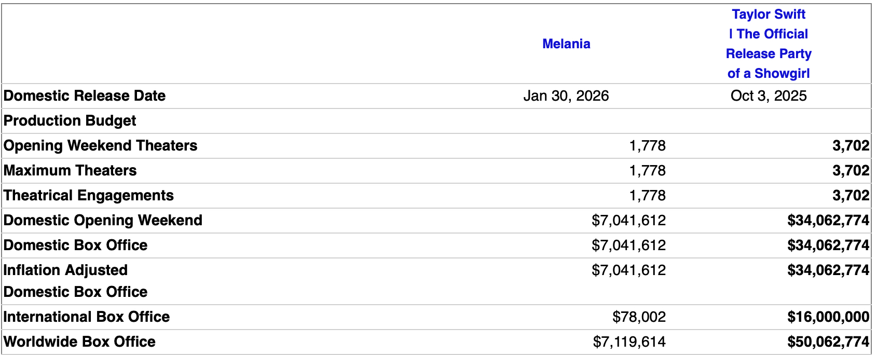This screenshot has height=355, width=877.
Task: Click the Worldwide Box Office label
Action: [x=79, y=342]
